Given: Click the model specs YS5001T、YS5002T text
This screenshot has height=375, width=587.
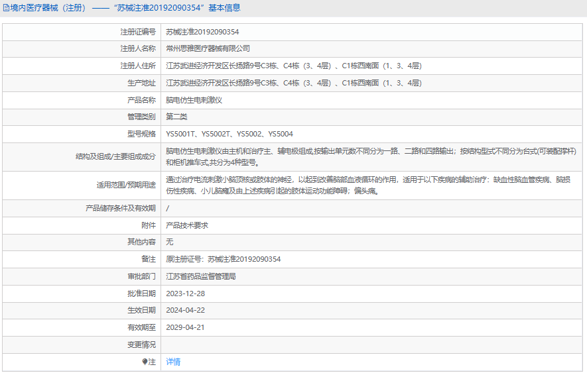Looking at the screenshot, I should 229,134.
